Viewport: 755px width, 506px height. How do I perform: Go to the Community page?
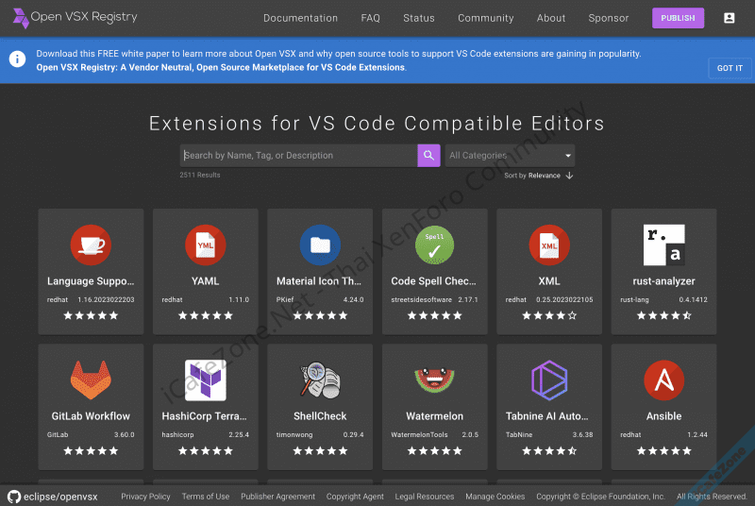485,18
